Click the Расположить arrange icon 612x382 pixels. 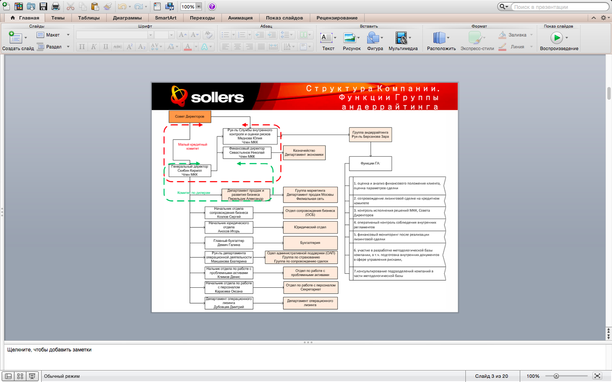click(439, 38)
